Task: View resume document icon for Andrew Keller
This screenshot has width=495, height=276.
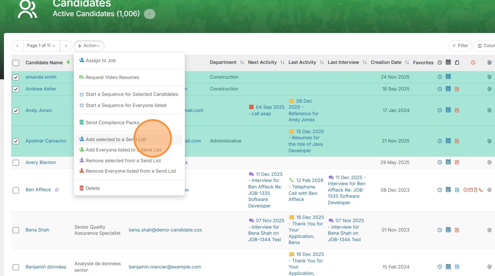Action: click(457, 89)
